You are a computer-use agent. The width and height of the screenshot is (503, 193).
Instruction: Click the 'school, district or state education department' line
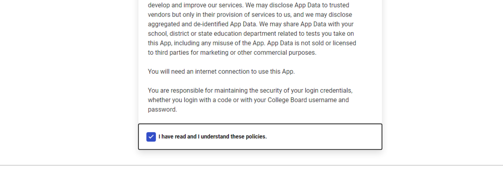[214, 33]
